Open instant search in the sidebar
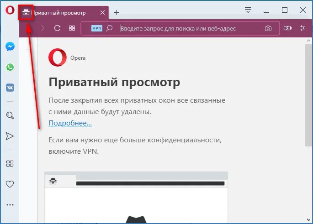This screenshot has height=224, width=313. 10,115
